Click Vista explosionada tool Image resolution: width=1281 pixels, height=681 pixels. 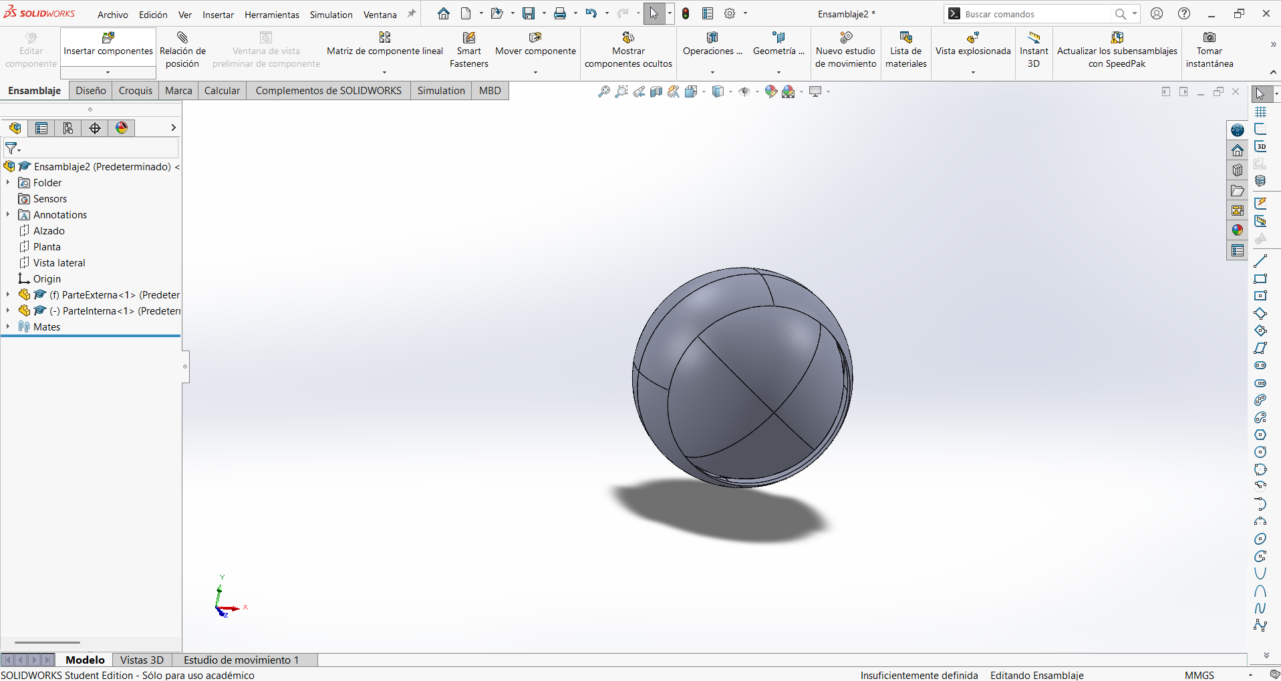pos(973,44)
